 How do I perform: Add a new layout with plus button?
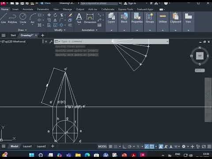tap(53, 146)
